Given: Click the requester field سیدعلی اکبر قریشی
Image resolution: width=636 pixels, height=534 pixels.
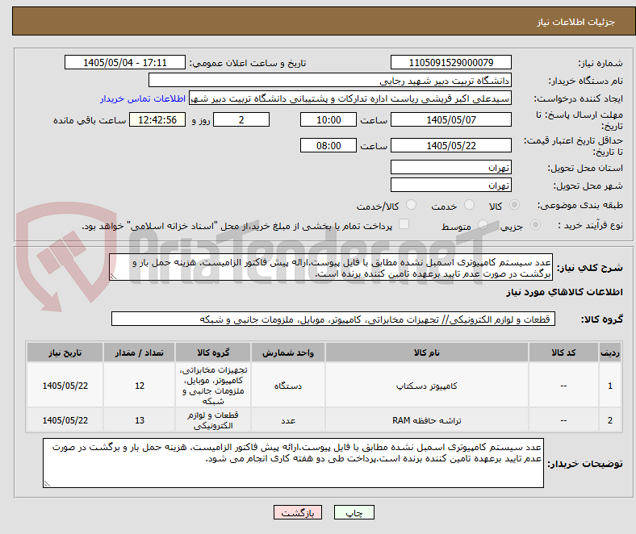Looking at the screenshot, I should (x=350, y=98).
